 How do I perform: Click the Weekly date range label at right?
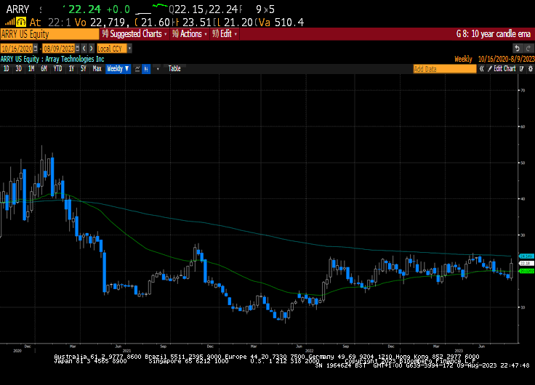[463, 59]
